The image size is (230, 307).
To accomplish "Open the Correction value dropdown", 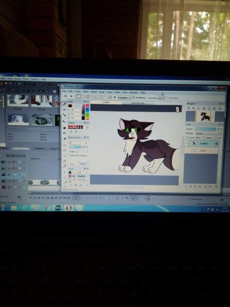I will coord(161,98).
